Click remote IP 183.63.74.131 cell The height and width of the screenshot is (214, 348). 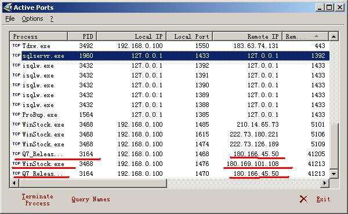(256, 46)
